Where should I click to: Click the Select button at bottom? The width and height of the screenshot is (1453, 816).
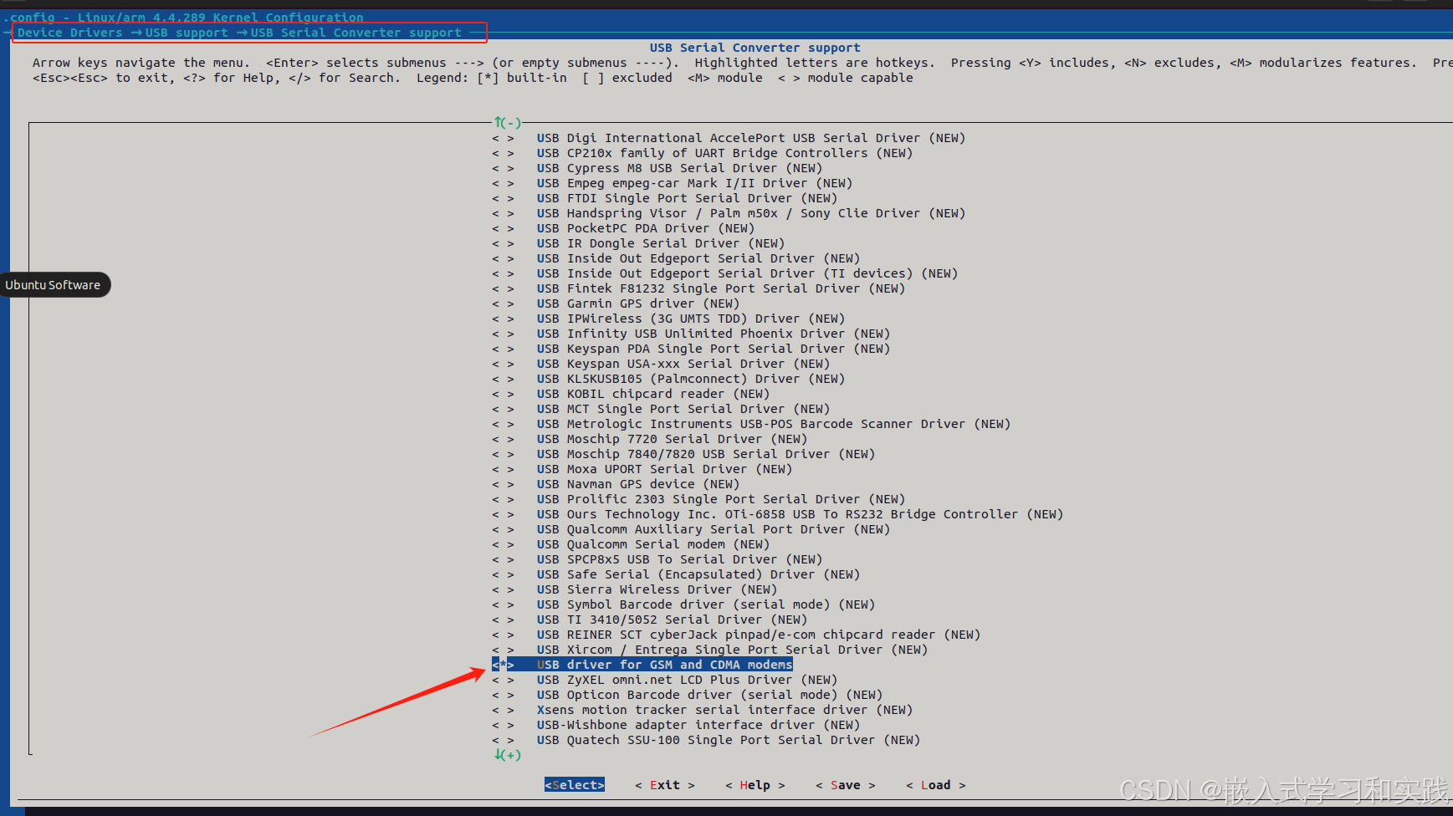[574, 785]
